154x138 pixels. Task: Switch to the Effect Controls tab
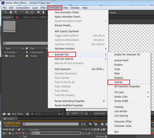(x=35, y=17)
